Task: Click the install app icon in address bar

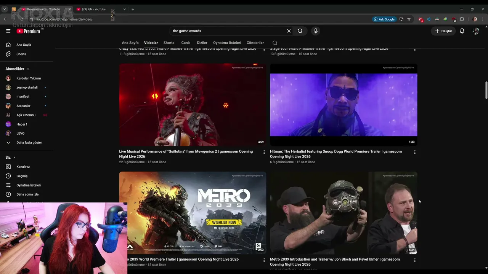Action: click(x=401, y=19)
